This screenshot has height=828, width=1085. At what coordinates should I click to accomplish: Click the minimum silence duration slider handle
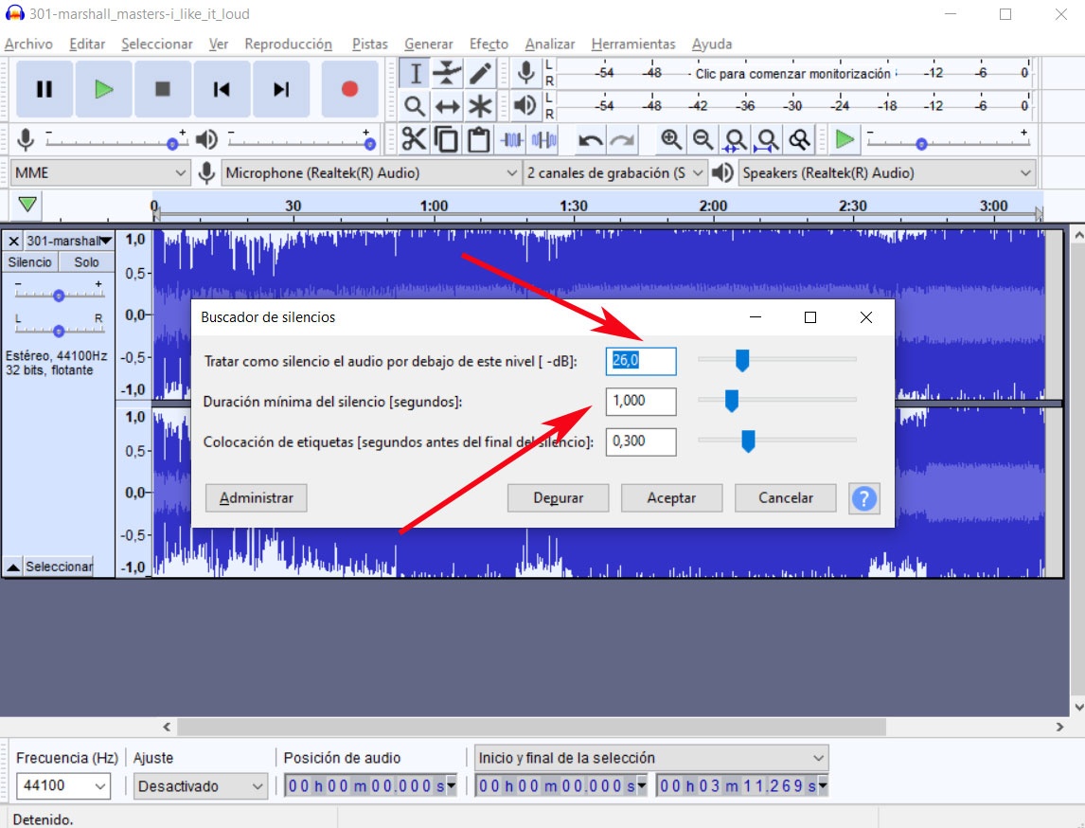(x=732, y=400)
